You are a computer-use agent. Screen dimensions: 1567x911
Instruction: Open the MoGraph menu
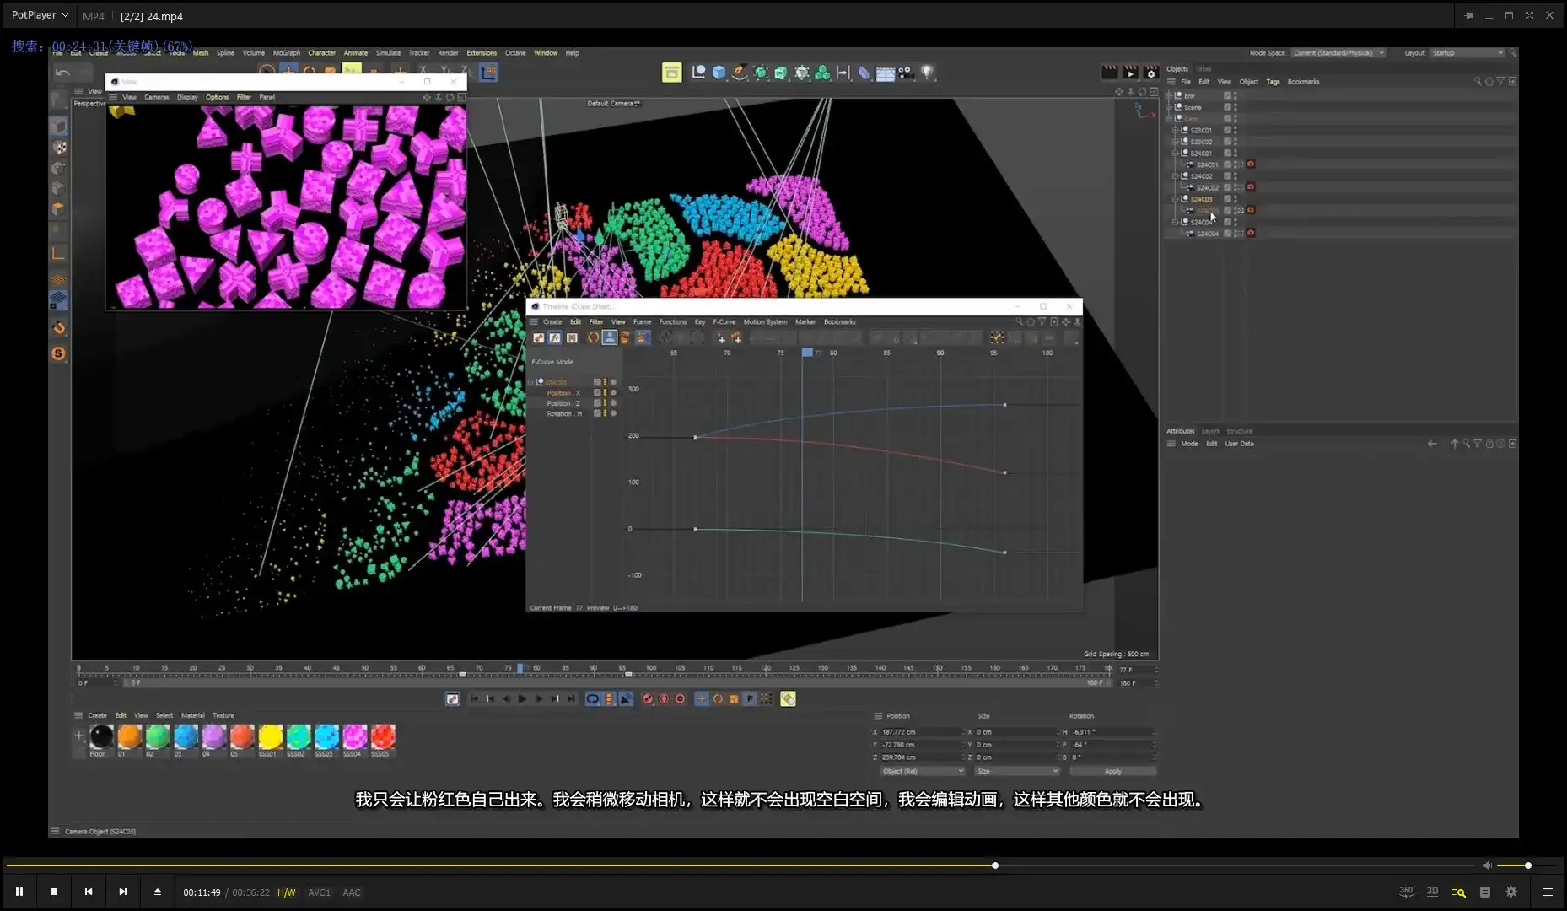pos(287,52)
